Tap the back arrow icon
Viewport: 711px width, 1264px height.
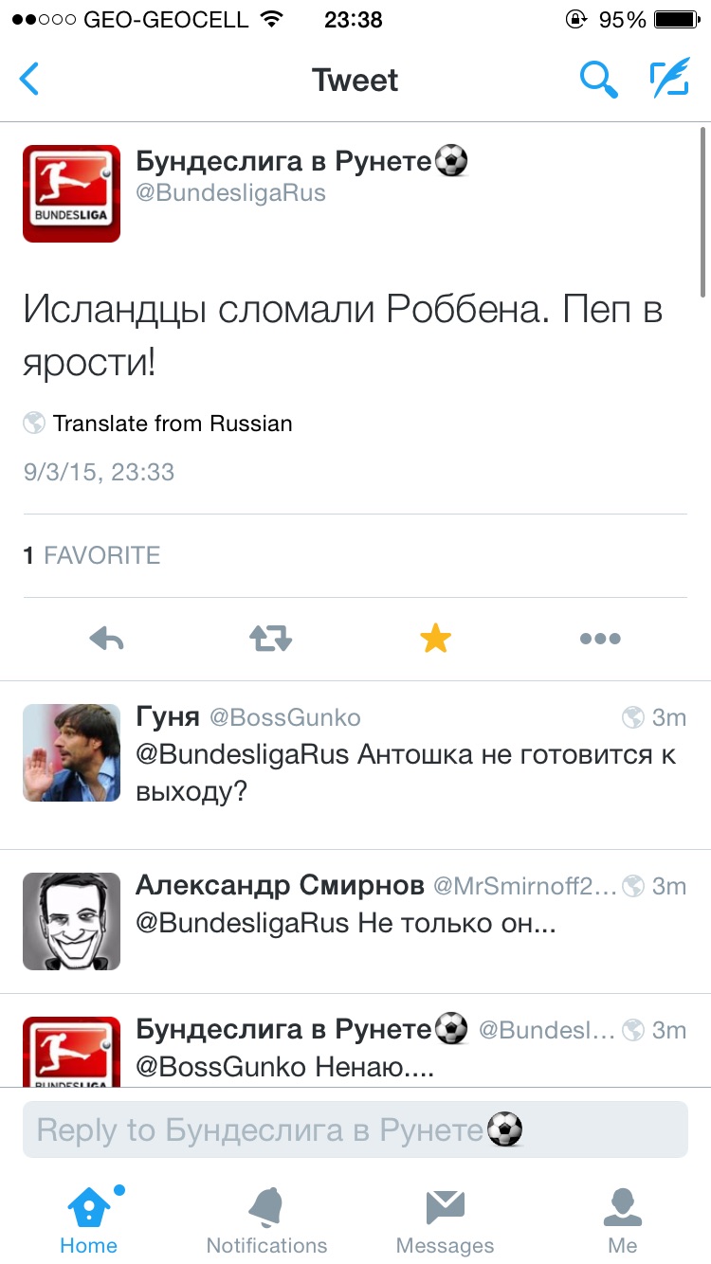pyautogui.click(x=30, y=80)
